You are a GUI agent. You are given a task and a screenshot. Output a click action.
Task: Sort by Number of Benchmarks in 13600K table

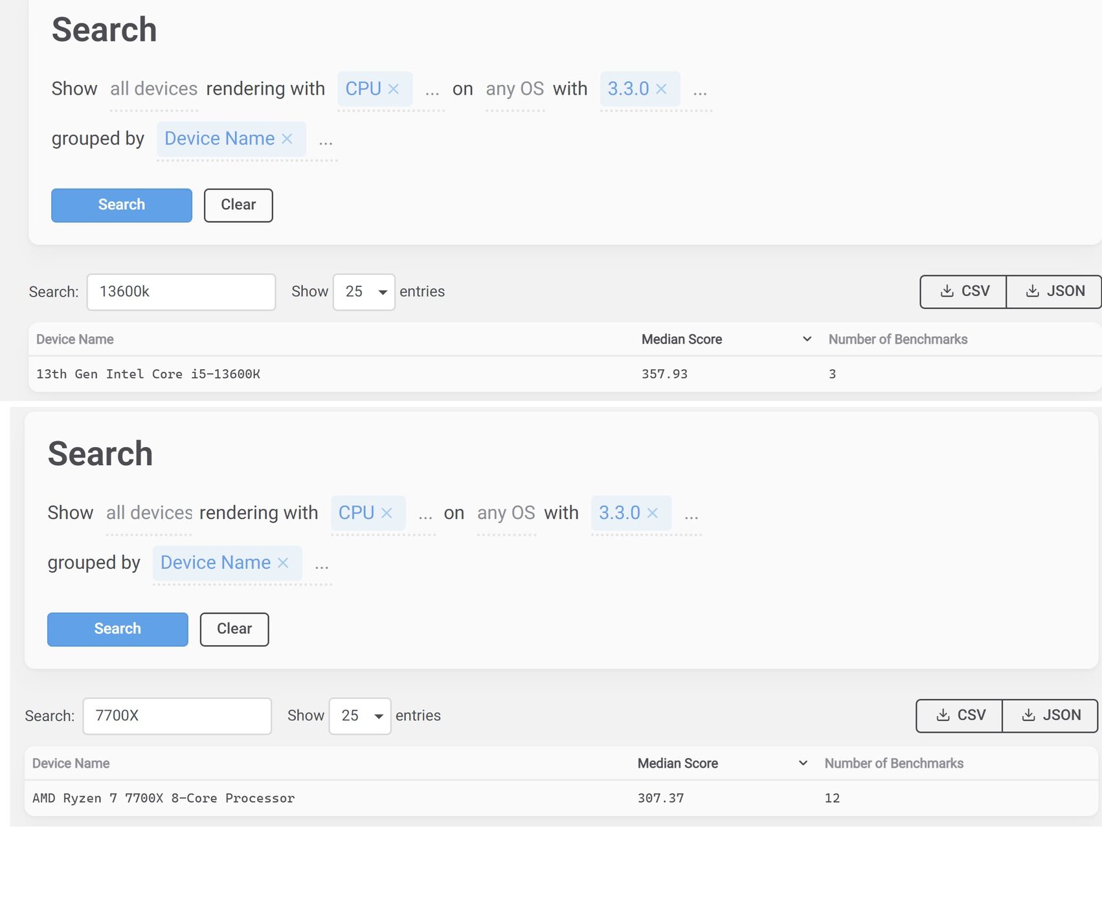pos(898,339)
